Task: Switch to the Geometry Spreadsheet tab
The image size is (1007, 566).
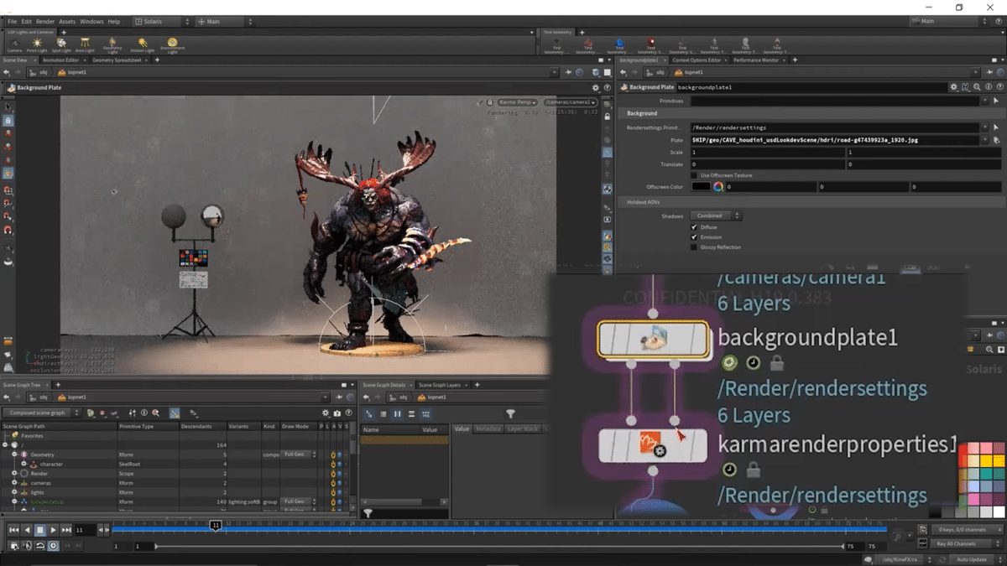Action: click(x=116, y=60)
